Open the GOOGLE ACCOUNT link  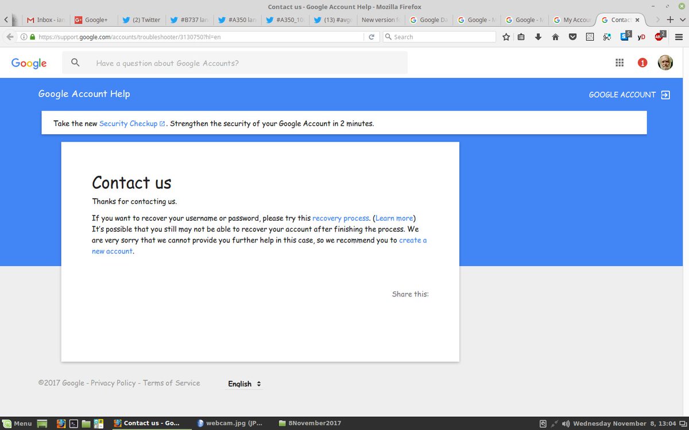[629, 95]
